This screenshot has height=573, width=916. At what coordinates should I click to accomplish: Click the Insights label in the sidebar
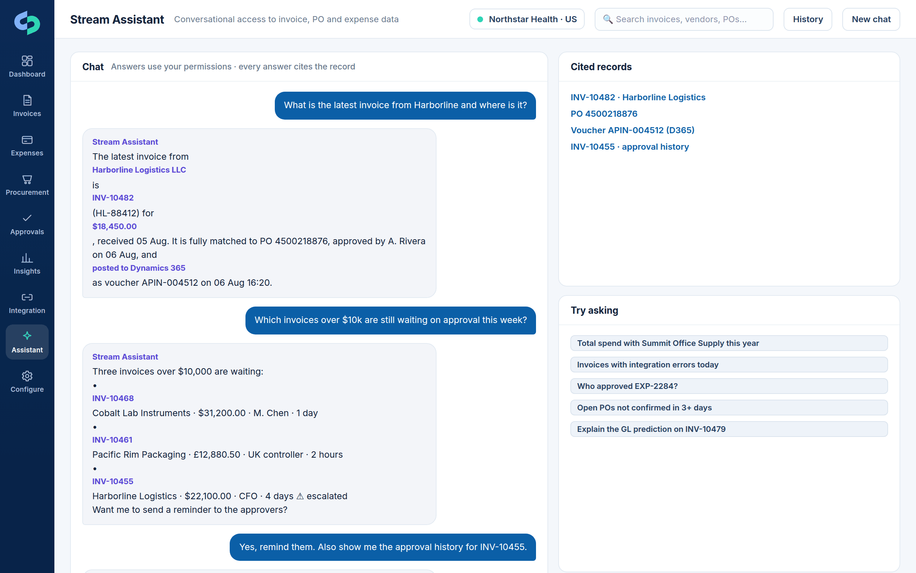click(x=27, y=271)
